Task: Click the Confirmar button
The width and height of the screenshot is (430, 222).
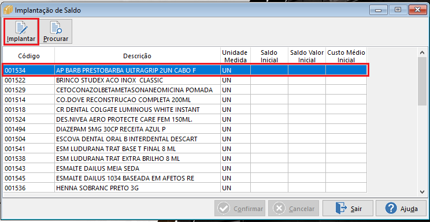Action: coord(240,209)
